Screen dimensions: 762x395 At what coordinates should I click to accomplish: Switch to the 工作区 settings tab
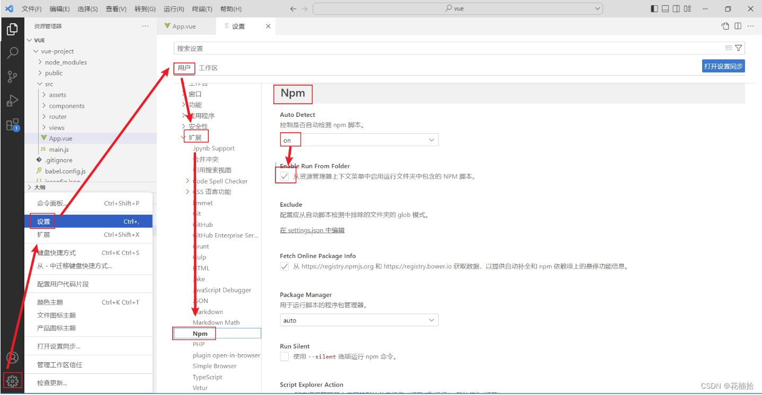[207, 68]
